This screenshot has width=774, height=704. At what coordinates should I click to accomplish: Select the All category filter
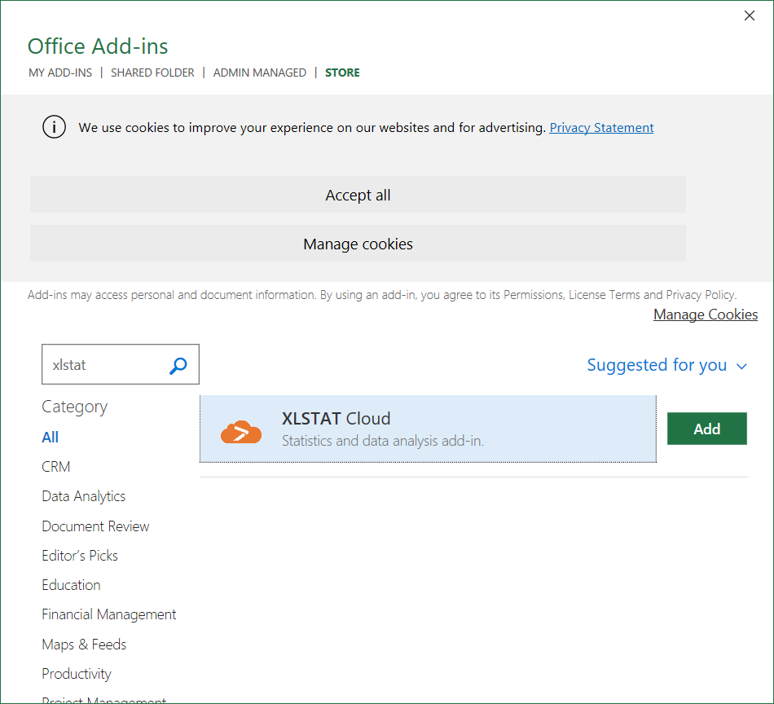coord(51,437)
